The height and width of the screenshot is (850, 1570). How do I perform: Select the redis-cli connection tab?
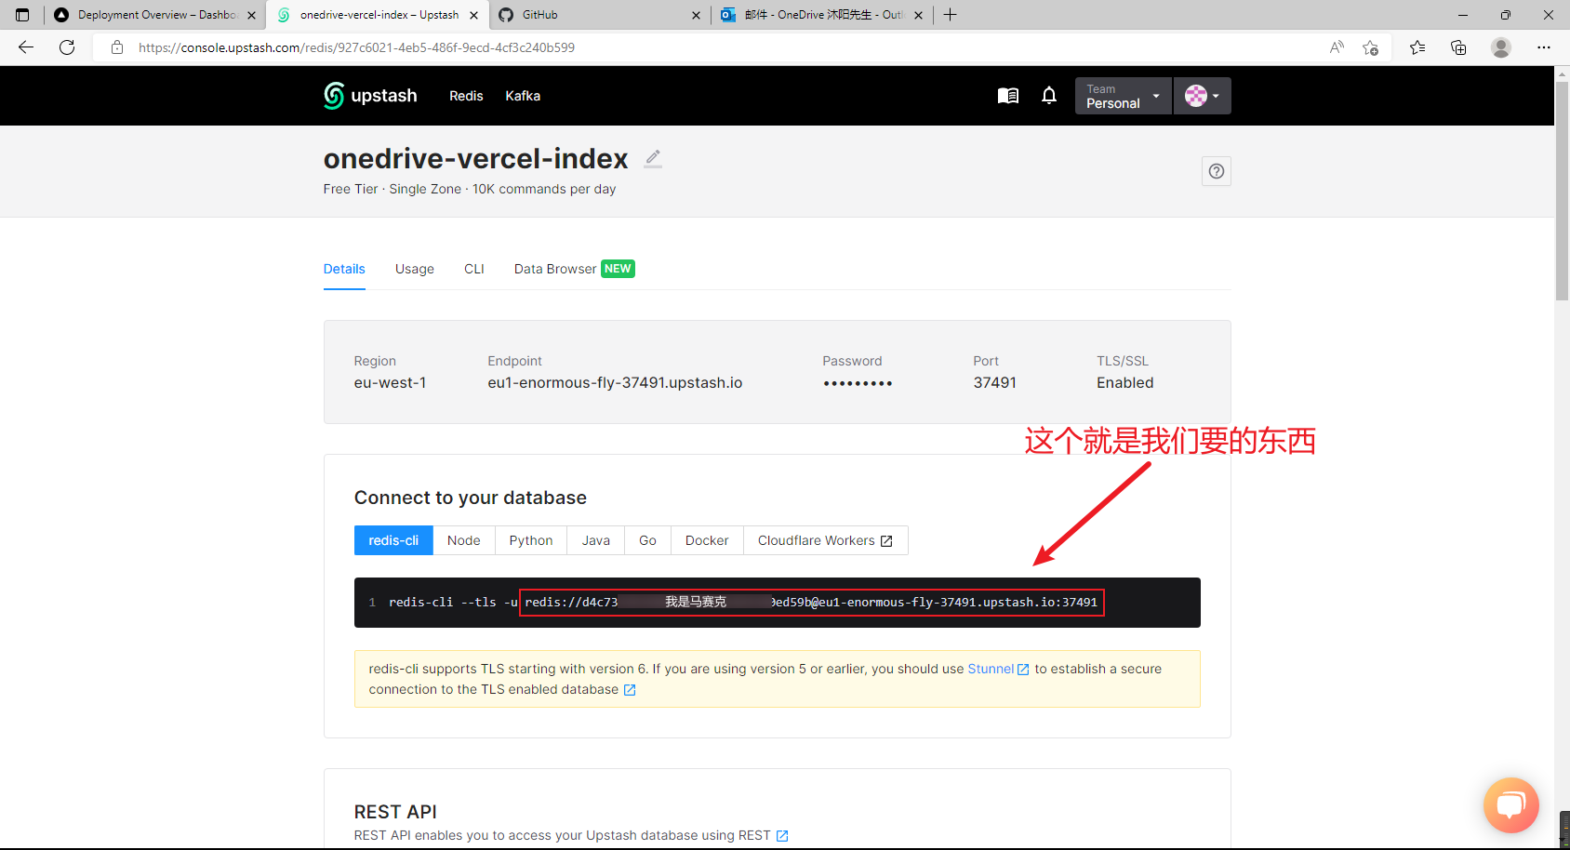tap(392, 540)
